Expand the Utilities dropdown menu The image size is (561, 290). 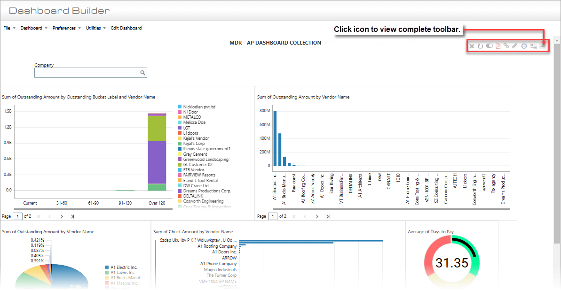coord(96,28)
